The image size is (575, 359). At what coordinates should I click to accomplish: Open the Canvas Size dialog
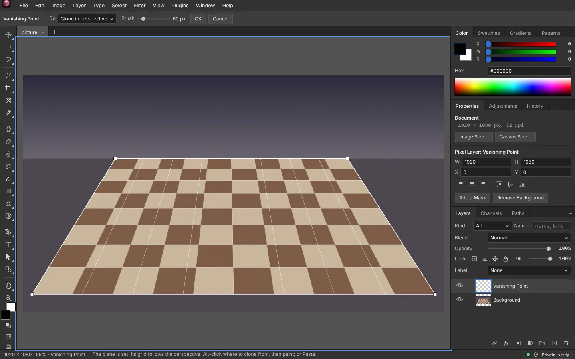coord(515,137)
